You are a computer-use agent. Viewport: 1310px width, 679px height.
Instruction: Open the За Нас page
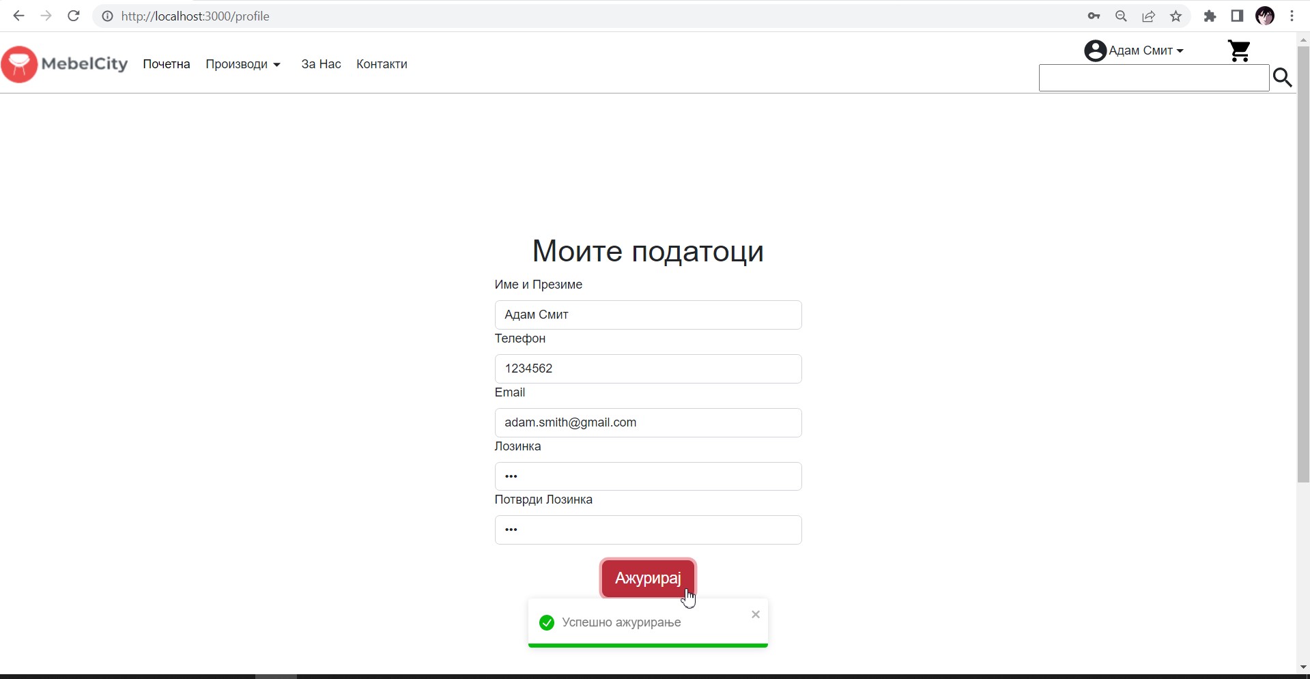point(321,64)
